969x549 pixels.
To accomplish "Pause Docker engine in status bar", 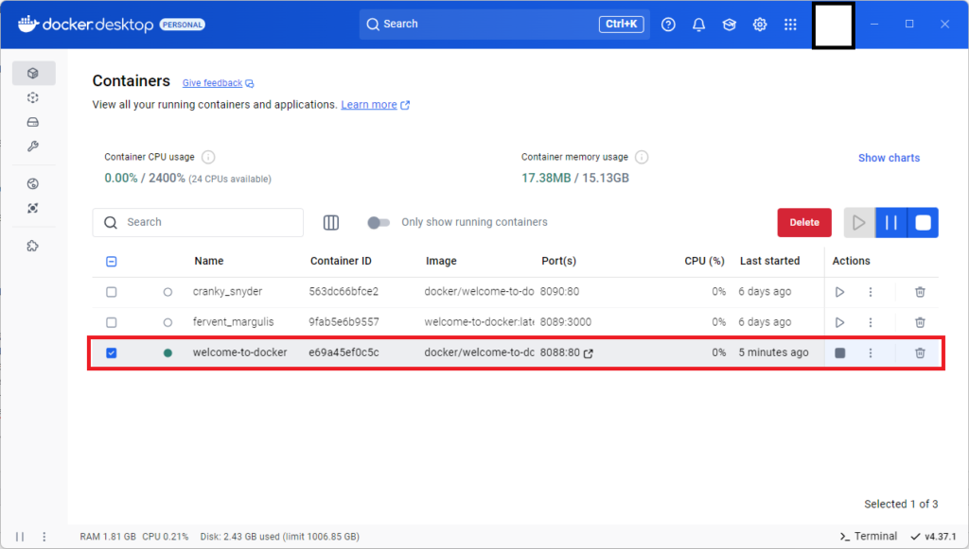I will point(20,537).
